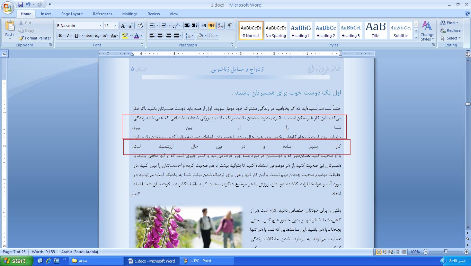
Task: Set left-to-right text direction
Action: (204, 26)
